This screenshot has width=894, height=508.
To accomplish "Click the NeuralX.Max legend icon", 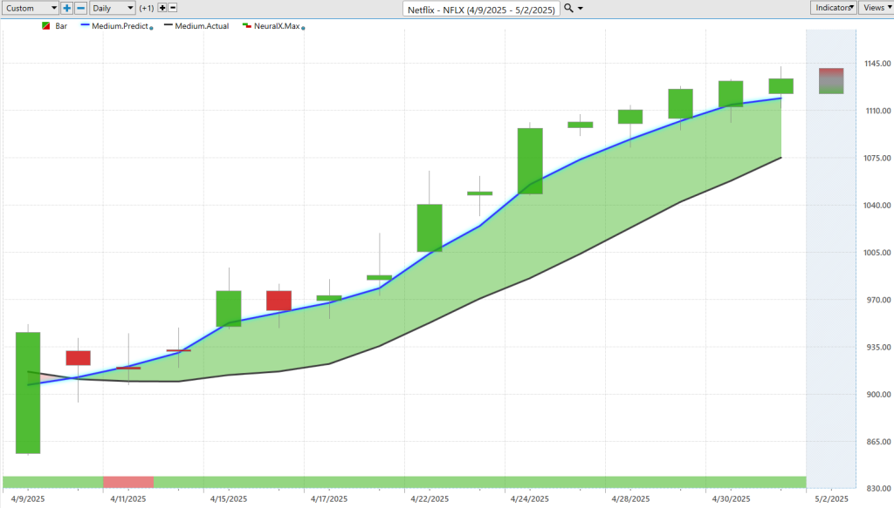I will point(247,26).
